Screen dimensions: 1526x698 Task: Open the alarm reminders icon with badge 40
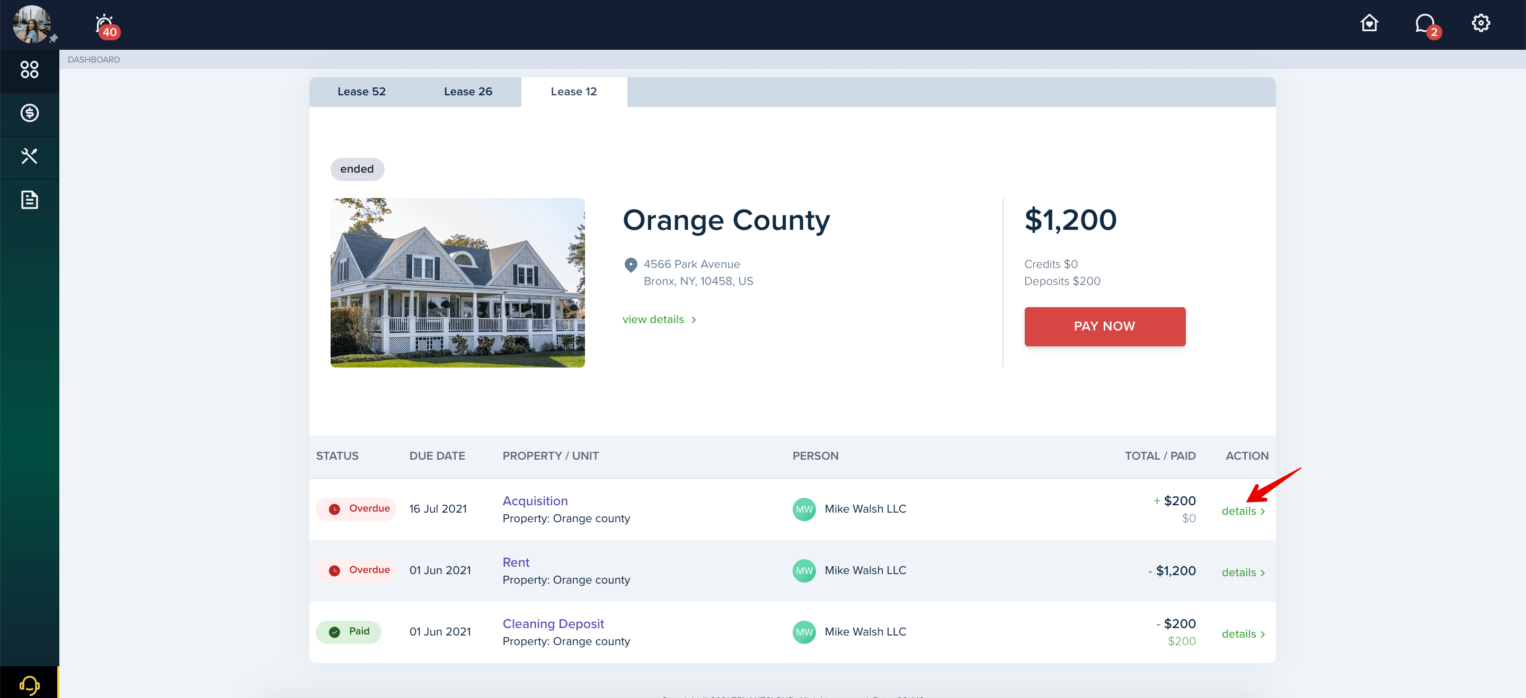107,26
